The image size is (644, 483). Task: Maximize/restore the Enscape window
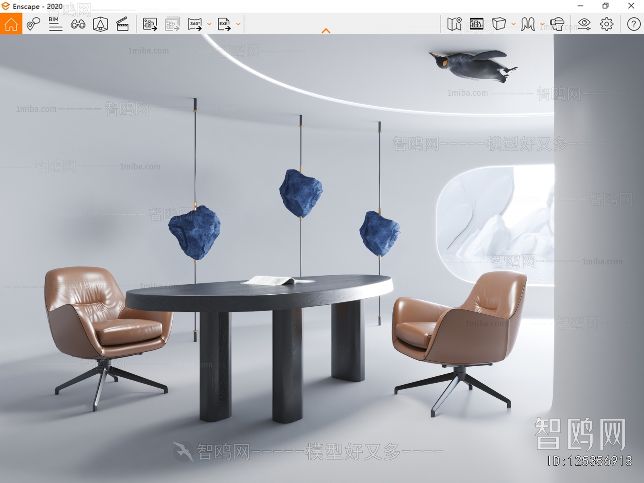click(x=605, y=6)
